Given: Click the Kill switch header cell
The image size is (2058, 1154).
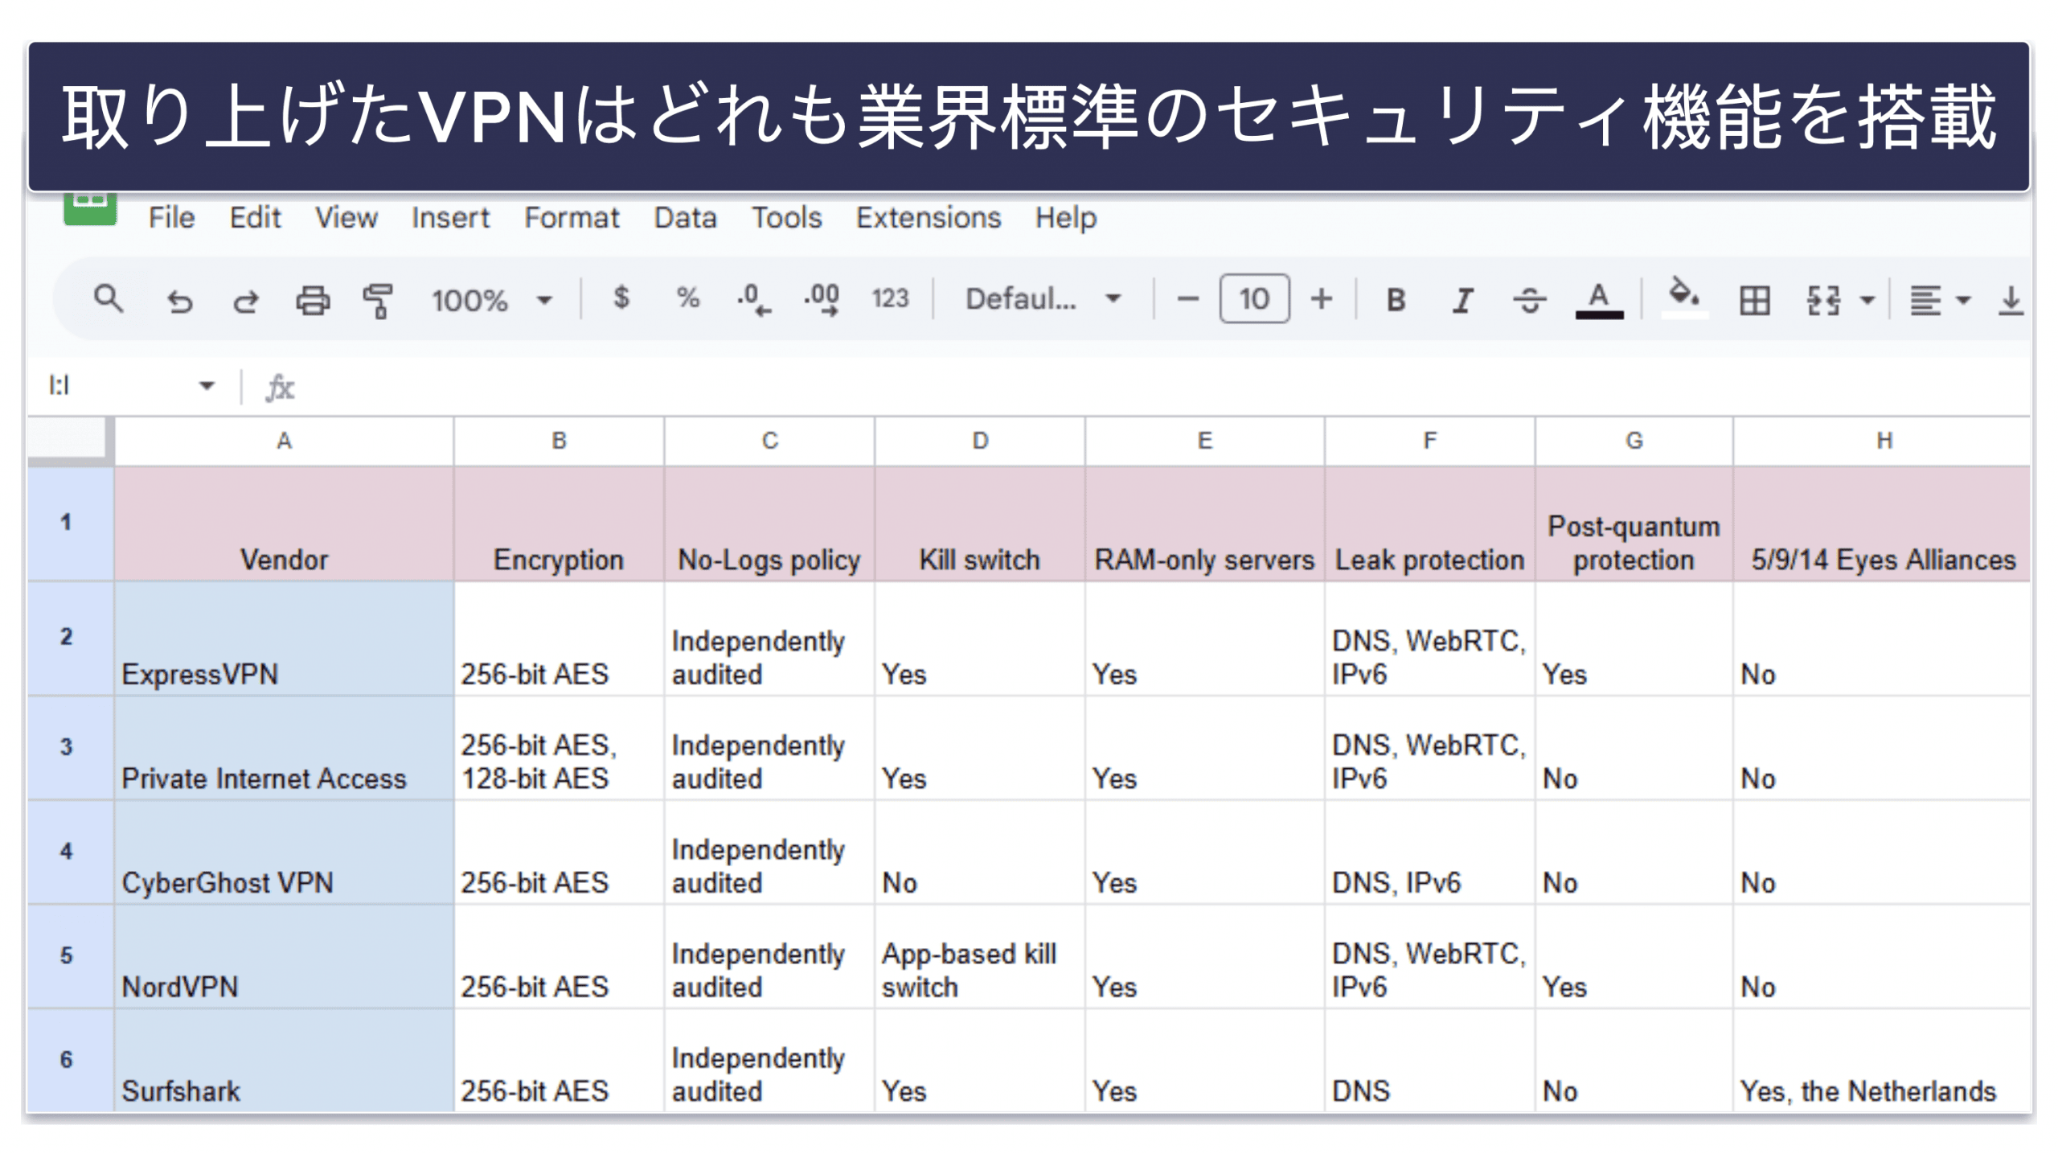Looking at the screenshot, I should pos(979,523).
